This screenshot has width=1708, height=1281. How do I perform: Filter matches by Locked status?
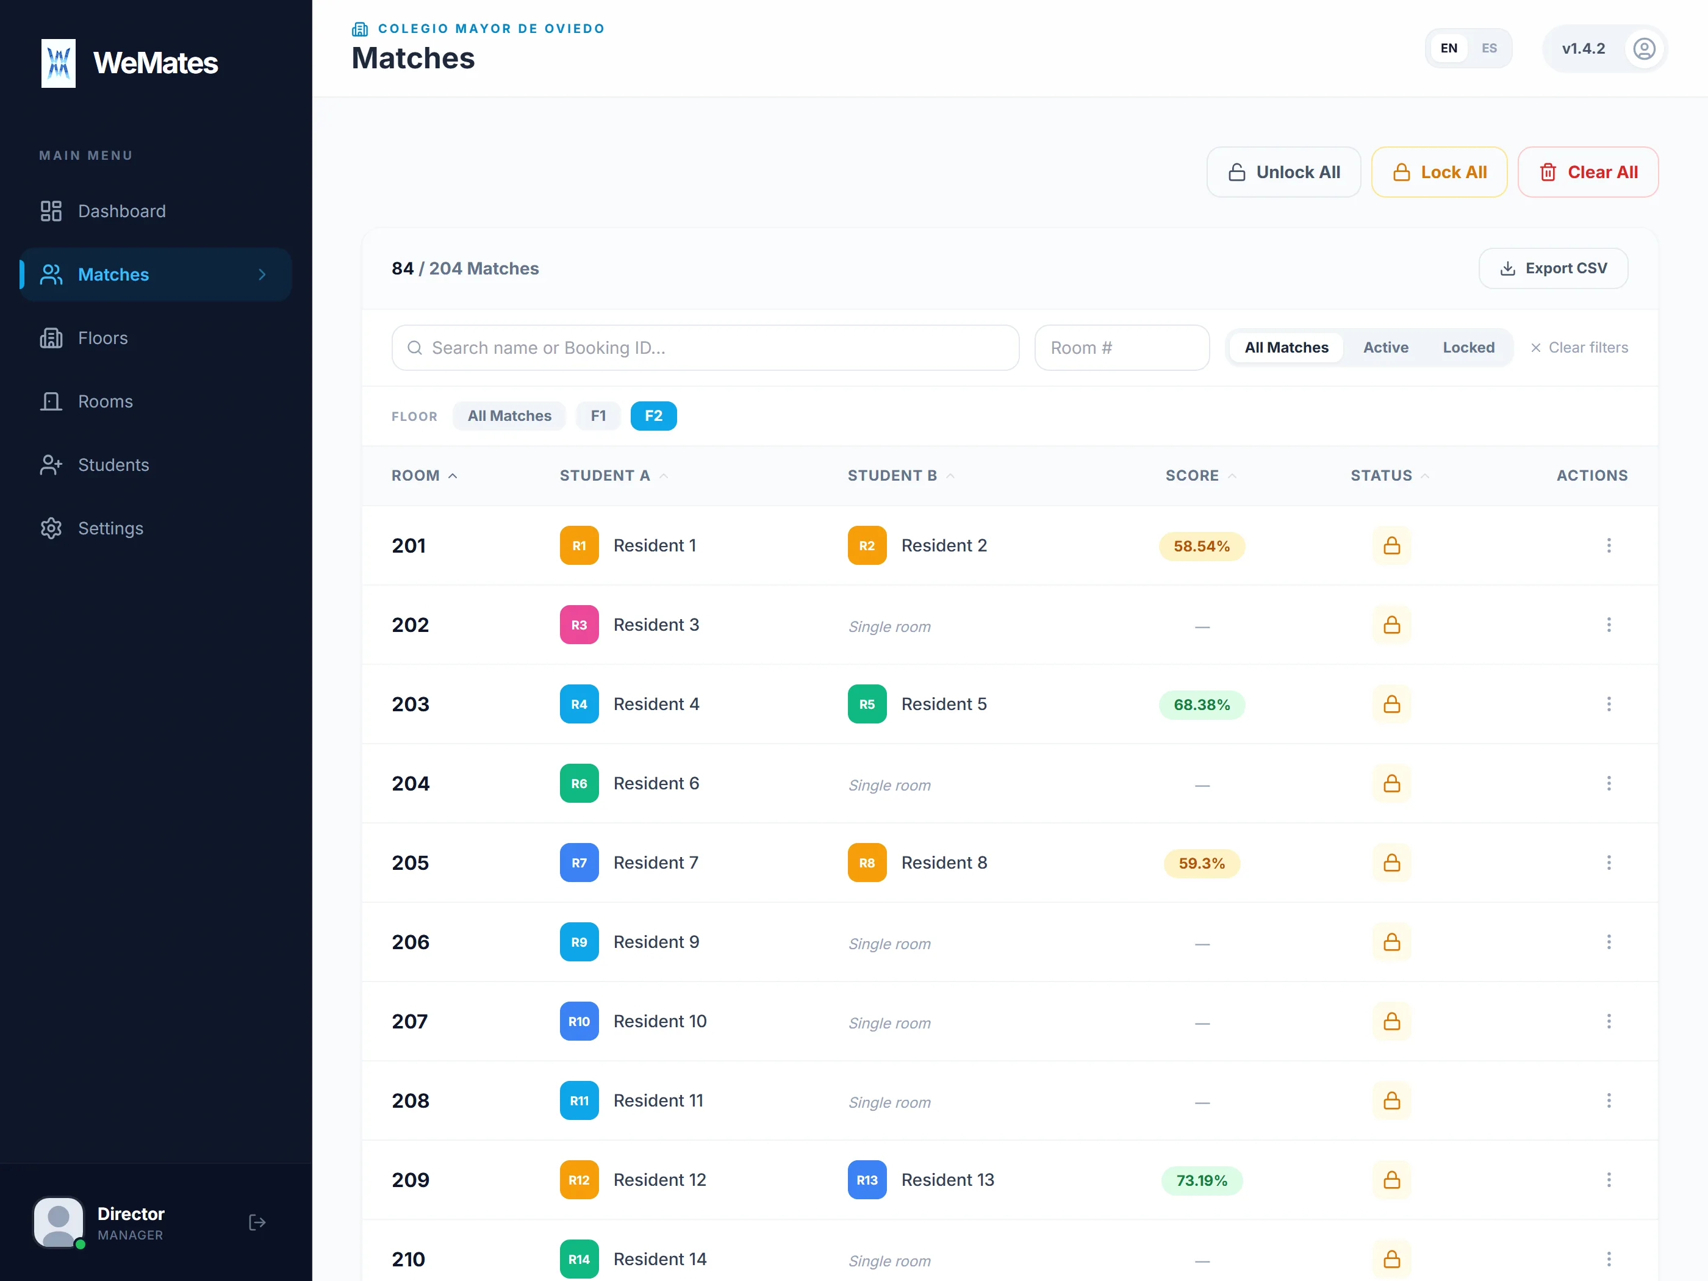[1468, 348]
